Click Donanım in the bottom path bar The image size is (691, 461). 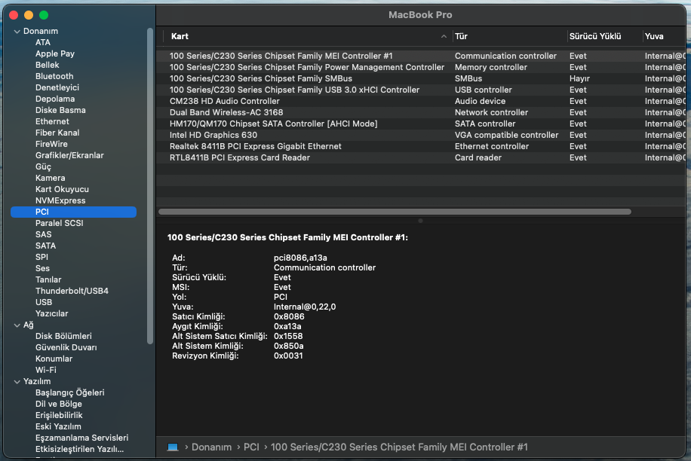pos(211,447)
